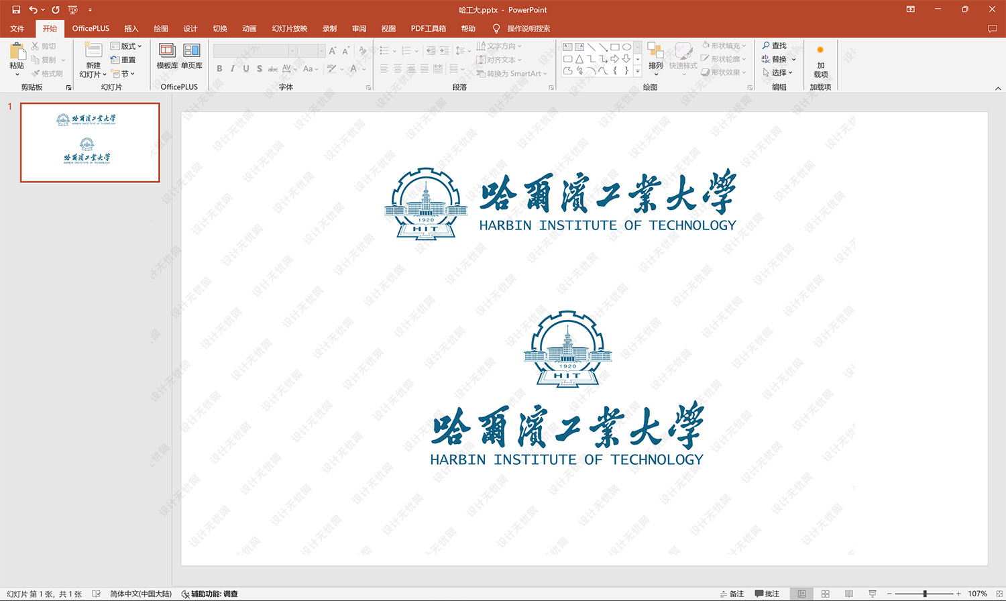Open the PDF工具箱 tab
The image size is (1006, 601).
429,29
